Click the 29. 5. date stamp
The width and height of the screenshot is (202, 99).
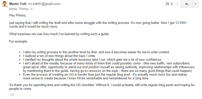[169, 4]
